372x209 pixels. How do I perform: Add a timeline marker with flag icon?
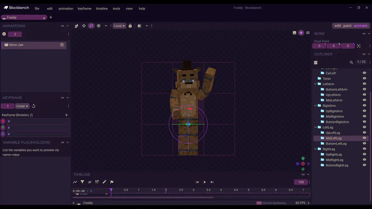point(112,182)
